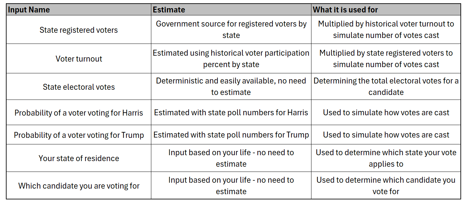This screenshot has width=467, height=203.
Task: Select the "State electoral votes" cell
Action: click(x=79, y=87)
